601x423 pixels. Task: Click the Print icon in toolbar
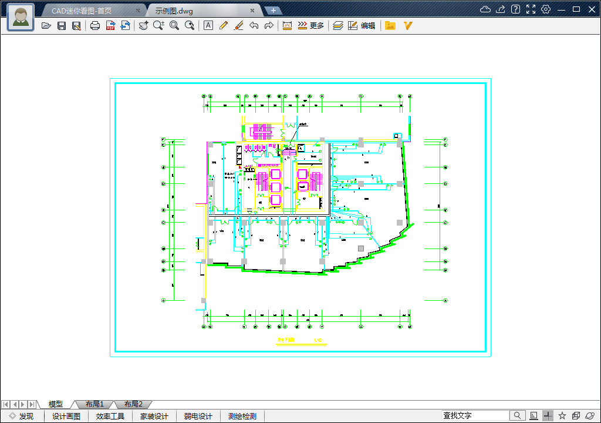(x=94, y=26)
